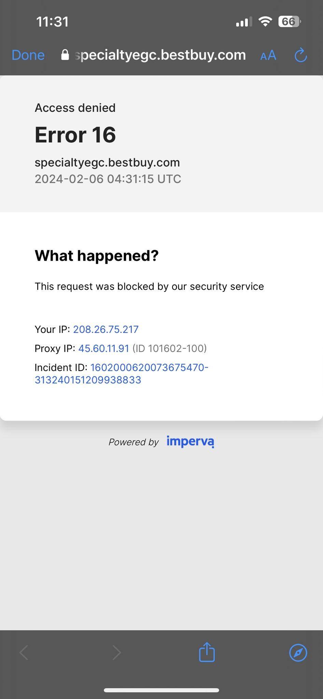The width and height of the screenshot is (323, 699).
Task: Click the Imperva logo
Action: (190, 441)
